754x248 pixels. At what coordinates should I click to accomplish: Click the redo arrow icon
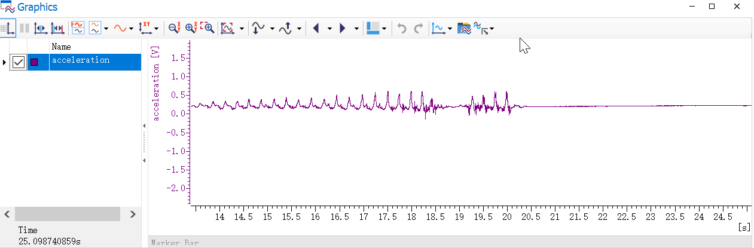click(x=419, y=28)
